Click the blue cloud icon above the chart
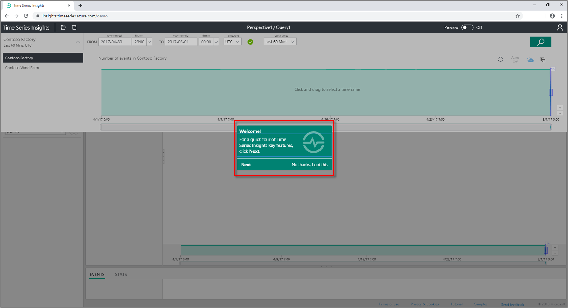This screenshot has height=308, width=568. 530,60
